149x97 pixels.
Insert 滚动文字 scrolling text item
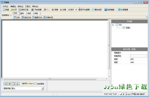26,17
